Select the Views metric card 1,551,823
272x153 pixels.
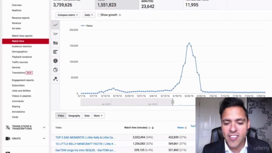[x=117, y=5]
